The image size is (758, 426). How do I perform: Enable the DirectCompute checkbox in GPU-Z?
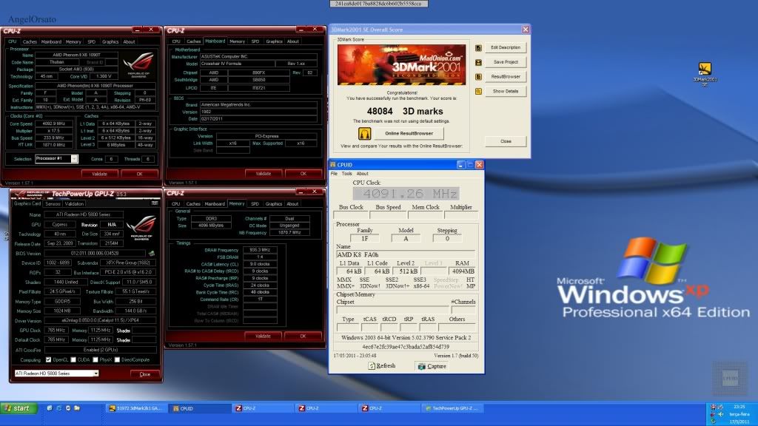coord(117,360)
